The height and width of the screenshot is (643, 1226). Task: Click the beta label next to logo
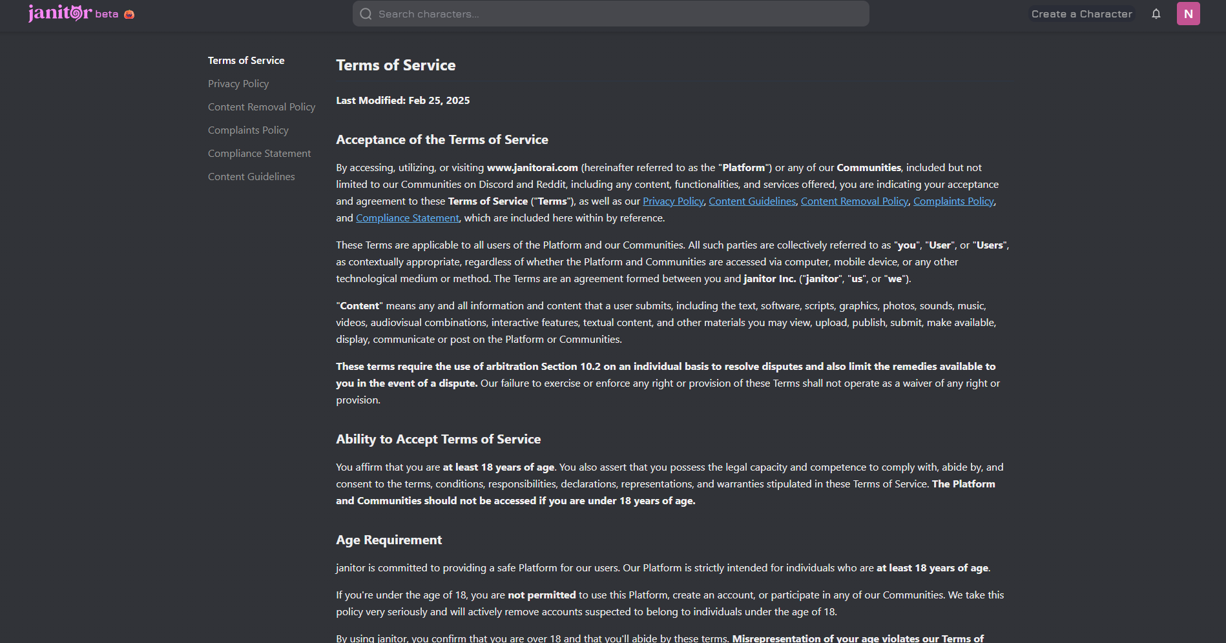(107, 14)
